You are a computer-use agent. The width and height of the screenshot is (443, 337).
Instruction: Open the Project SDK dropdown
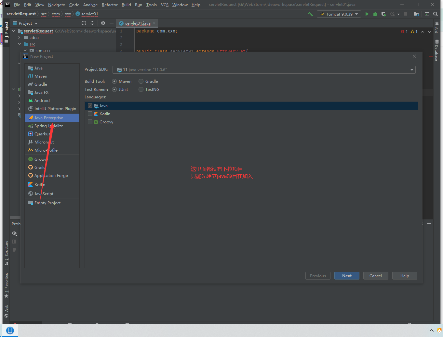pos(264,70)
